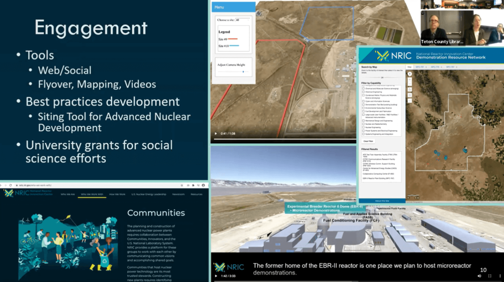504x282 pixels.
Task: Open the Who We Are menu
Action: [68, 195]
